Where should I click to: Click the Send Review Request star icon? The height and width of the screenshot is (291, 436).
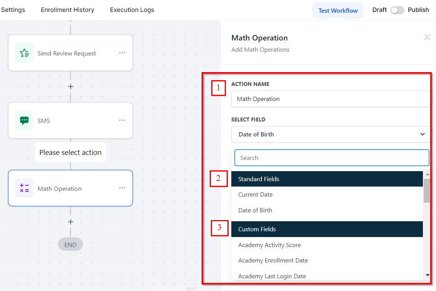pyautogui.click(x=24, y=53)
